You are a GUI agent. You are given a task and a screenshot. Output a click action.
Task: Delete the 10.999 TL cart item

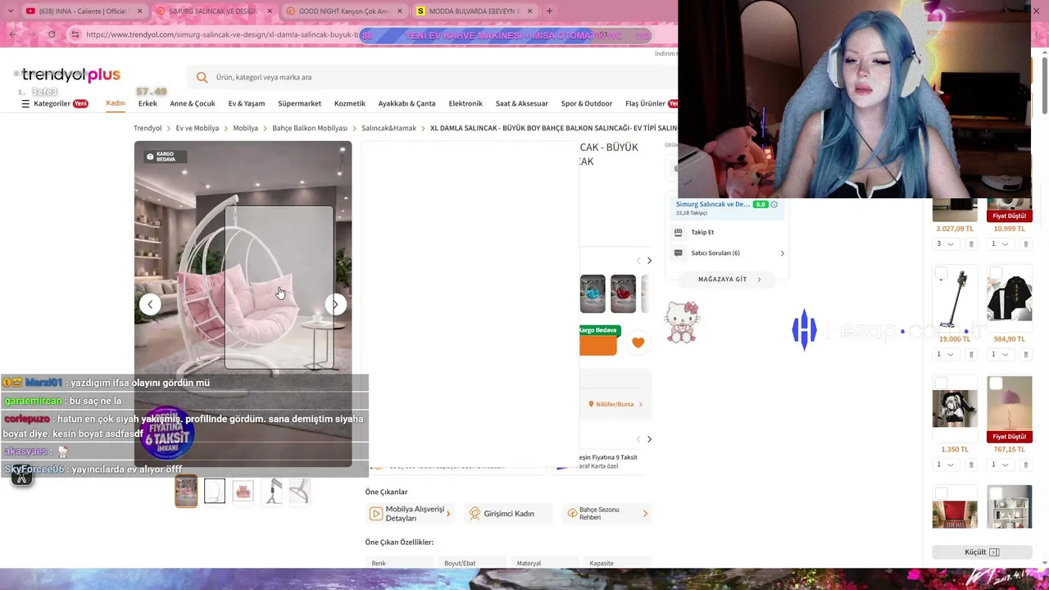(1026, 244)
